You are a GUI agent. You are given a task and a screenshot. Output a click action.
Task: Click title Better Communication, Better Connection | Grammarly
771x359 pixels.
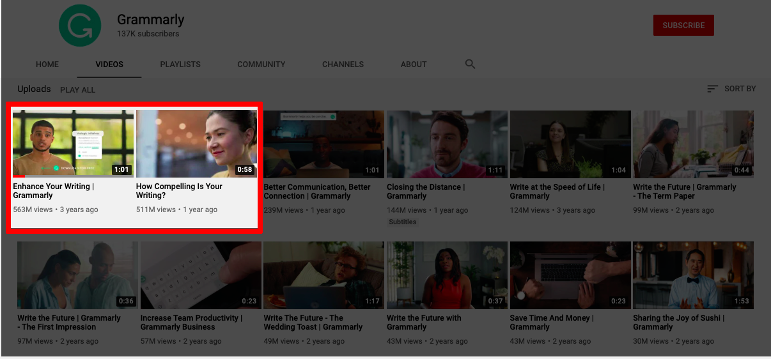[317, 192]
